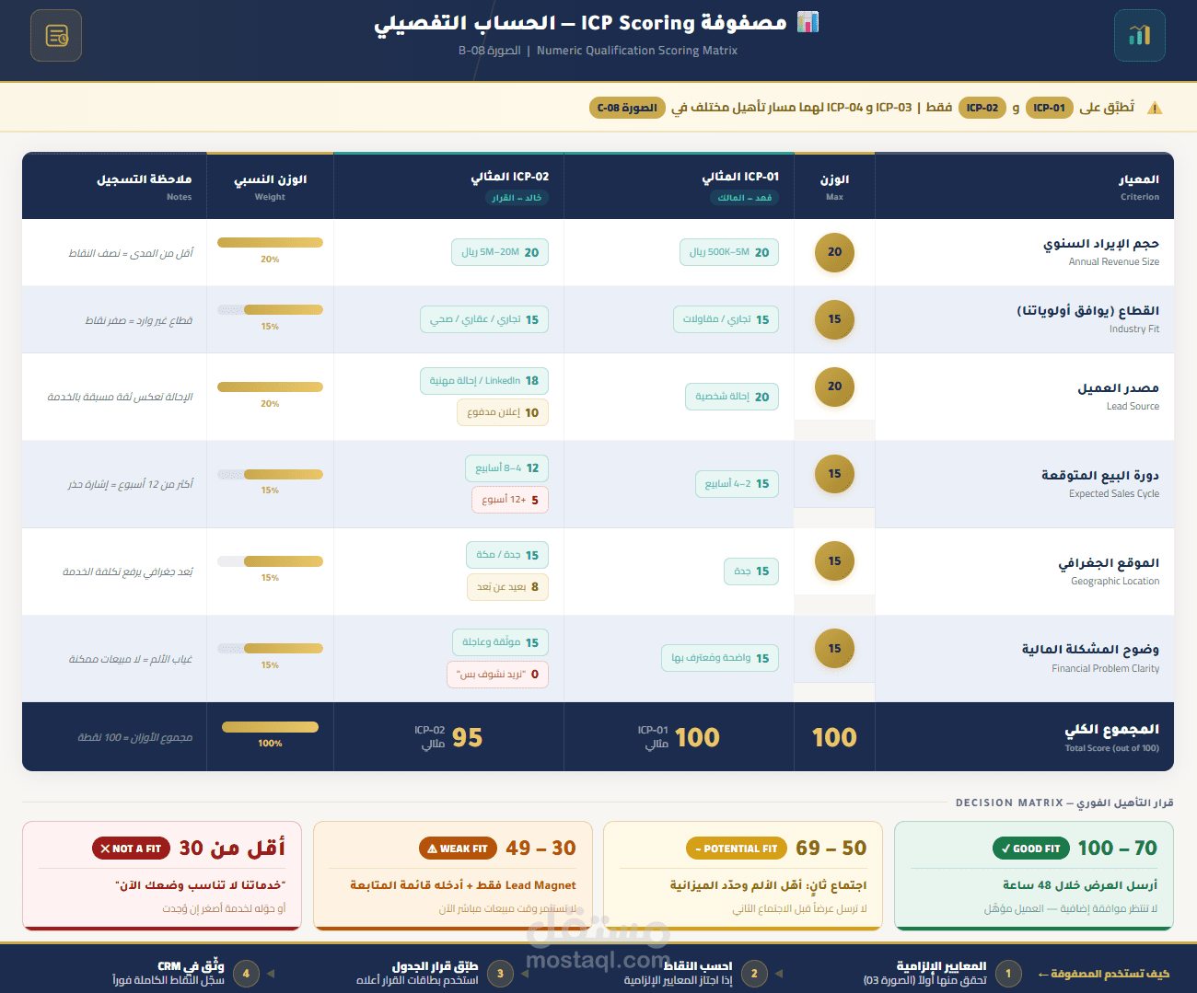1197x993 pixels.
Task: Click the كيف تستخدم المصفوفة footer label
Action: click(1104, 974)
